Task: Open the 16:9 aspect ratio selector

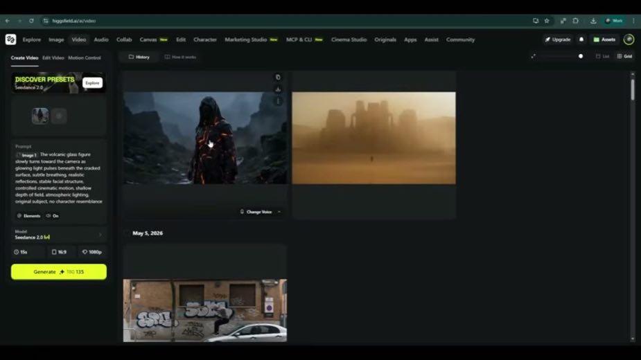Action: point(60,252)
